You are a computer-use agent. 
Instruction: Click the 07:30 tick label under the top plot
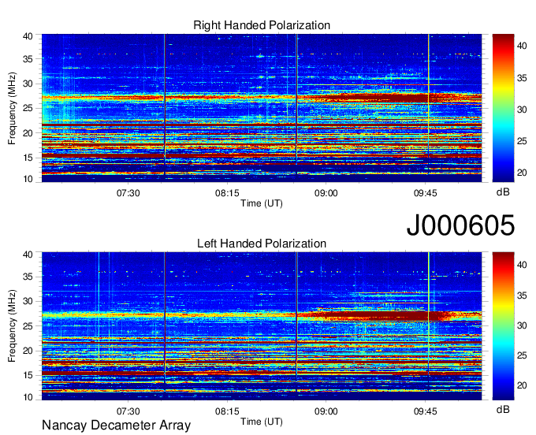tap(128, 193)
